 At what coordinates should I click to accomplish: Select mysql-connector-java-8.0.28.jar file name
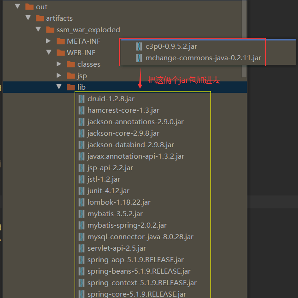pos(140,237)
